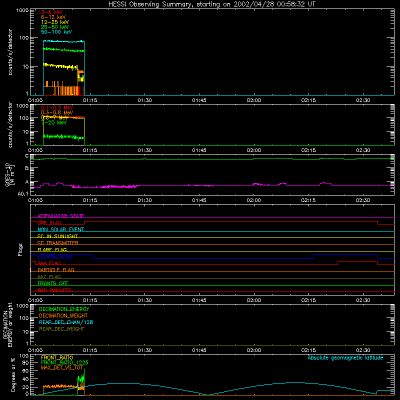Screen dimensions: 400x400
Task: Click the FRONT_RATIO_1225 legend label
Action: 64,362
